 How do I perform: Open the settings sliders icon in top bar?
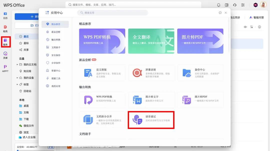[x=243, y=5]
